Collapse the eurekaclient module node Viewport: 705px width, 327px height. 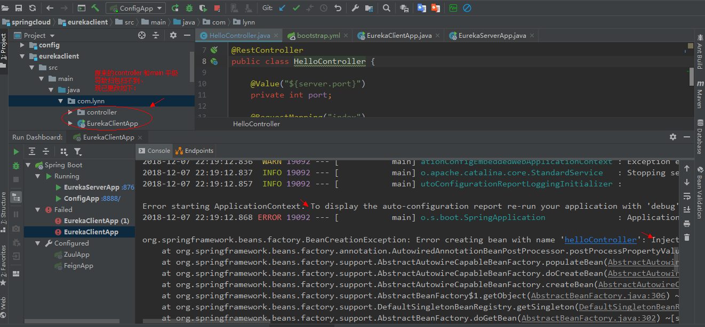(x=22, y=56)
